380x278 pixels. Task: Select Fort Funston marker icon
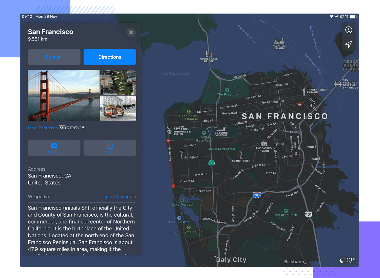(179, 218)
